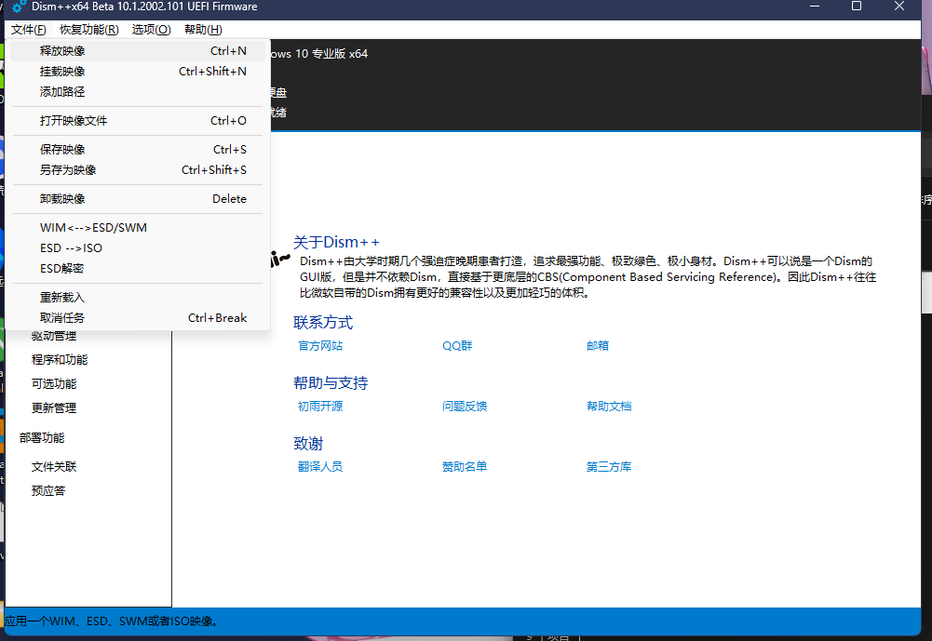Choose 取消任务 menu entry
The image size is (932, 641).
[137, 318]
